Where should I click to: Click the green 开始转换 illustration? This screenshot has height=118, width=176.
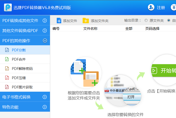click(x=164, y=71)
